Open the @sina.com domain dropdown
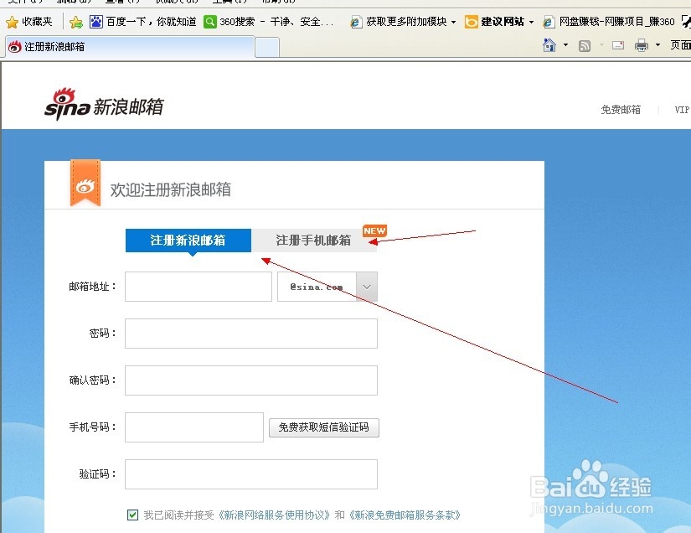This screenshot has width=691, height=533. pyautogui.click(x=367, y=287)
